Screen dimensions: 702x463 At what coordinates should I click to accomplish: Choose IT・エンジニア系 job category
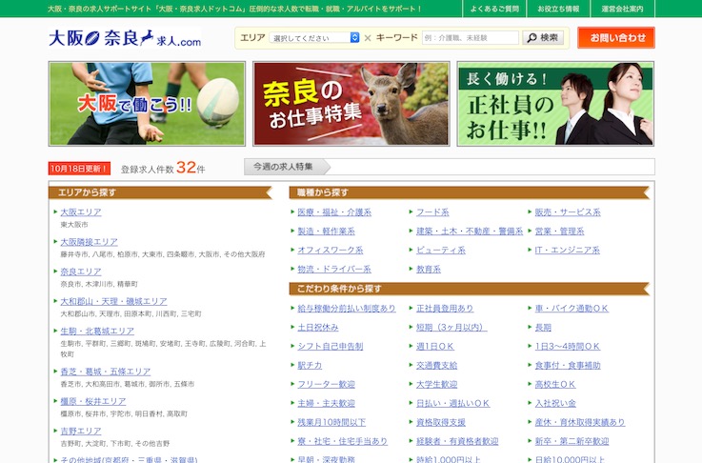pyautogui.click(x=567, y=251)
